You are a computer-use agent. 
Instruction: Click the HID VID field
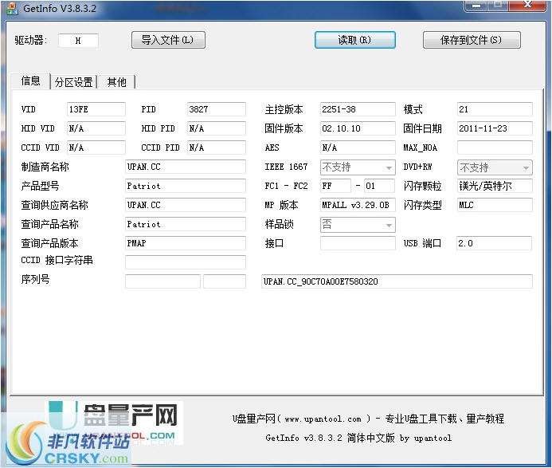click(x=96, y=128)
